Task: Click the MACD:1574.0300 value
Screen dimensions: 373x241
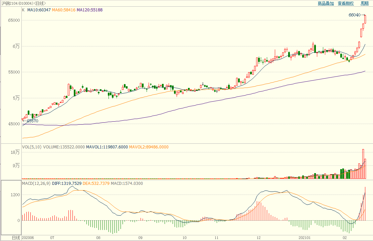Action: click(127, 184)
